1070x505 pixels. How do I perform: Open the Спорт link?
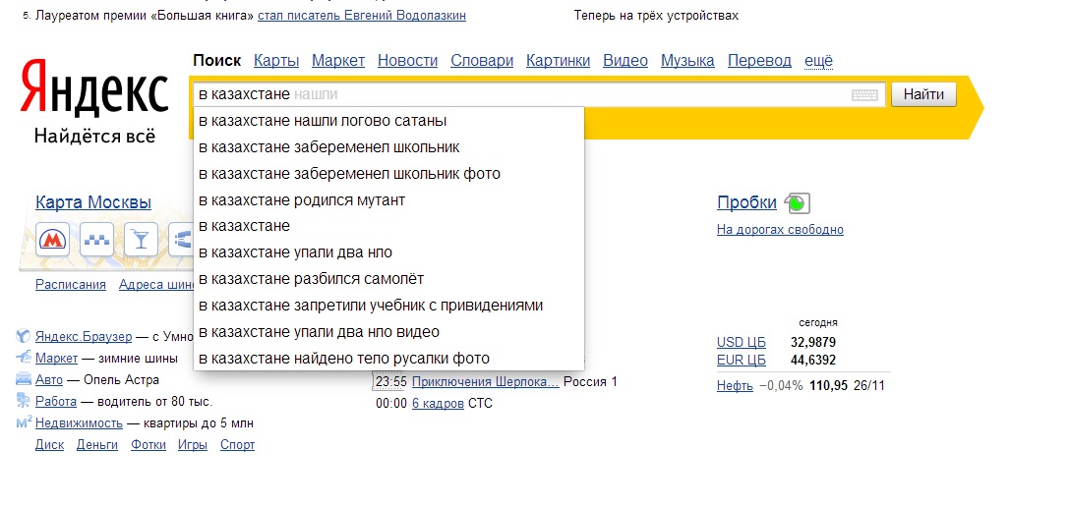pos(237,445)
